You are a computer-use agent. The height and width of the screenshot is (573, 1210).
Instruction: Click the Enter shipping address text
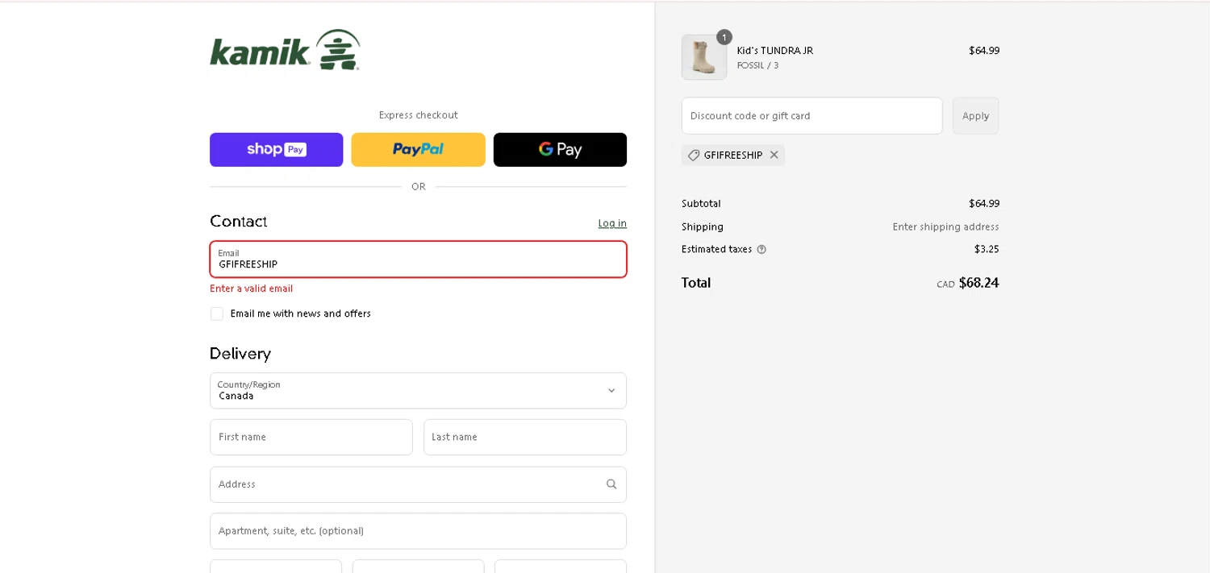[945, 227]
